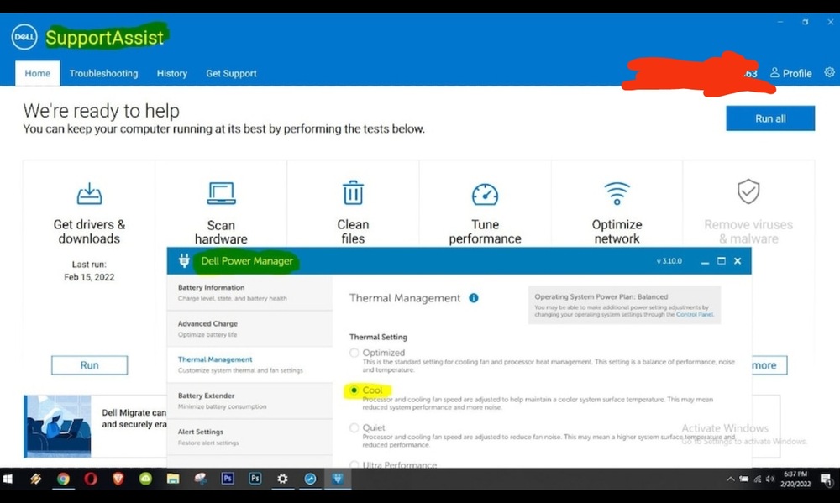Image resolution: width=840 pixels, height=503 pixels.
Task: Switch to the Home tab
Action: coord(38,73)
